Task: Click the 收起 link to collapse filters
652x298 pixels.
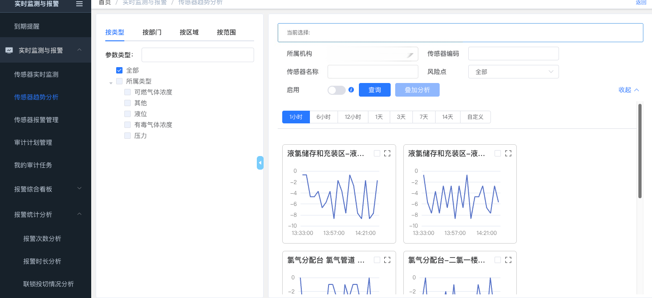Action: [628, 90]
